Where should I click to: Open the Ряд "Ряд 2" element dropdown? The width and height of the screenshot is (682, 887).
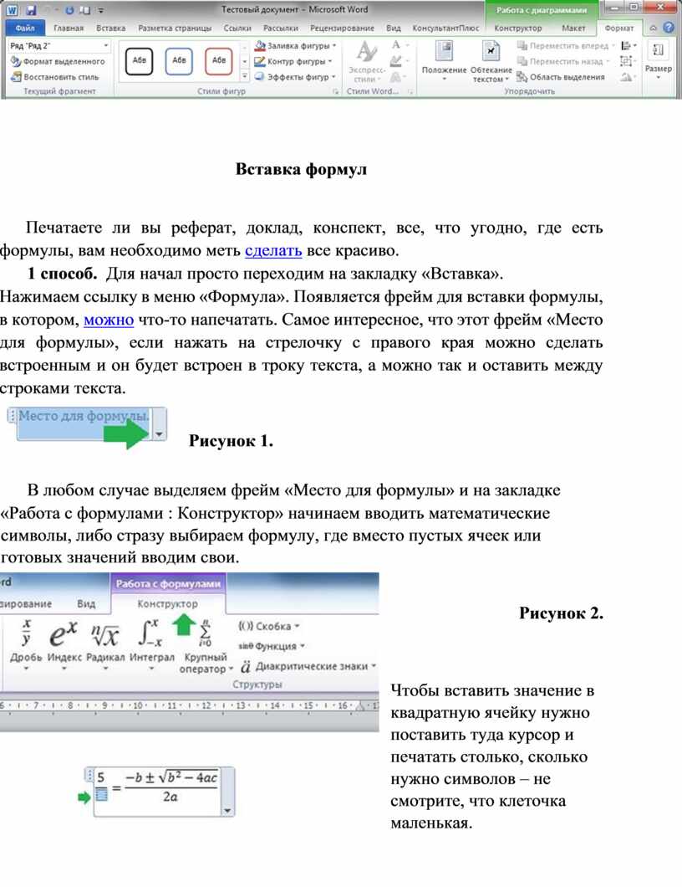tap(105, 45)
